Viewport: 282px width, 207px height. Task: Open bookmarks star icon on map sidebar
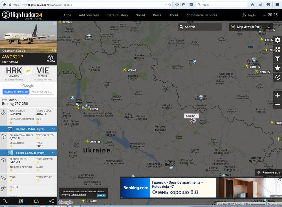click(277, 68)
